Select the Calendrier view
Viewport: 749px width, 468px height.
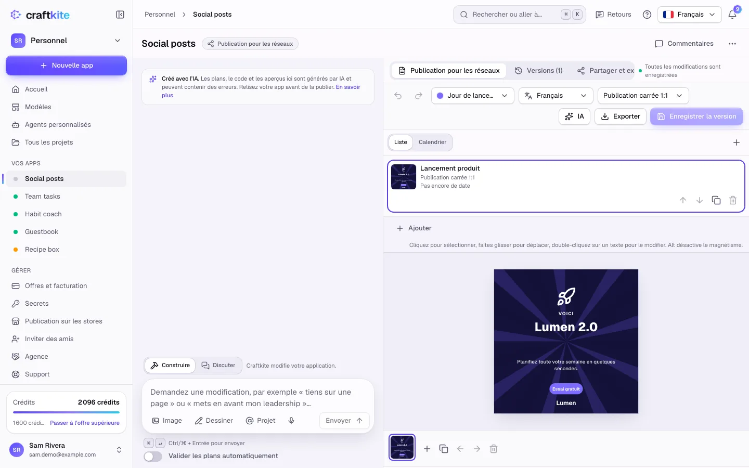pos(432,142)
